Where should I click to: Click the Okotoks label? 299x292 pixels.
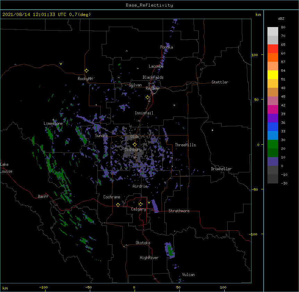point(143,243)
